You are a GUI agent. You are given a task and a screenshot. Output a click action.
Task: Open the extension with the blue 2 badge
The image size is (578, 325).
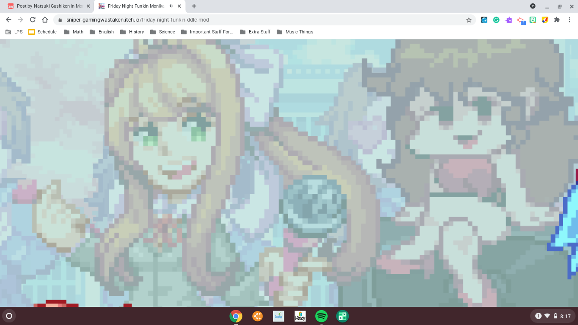521,20
